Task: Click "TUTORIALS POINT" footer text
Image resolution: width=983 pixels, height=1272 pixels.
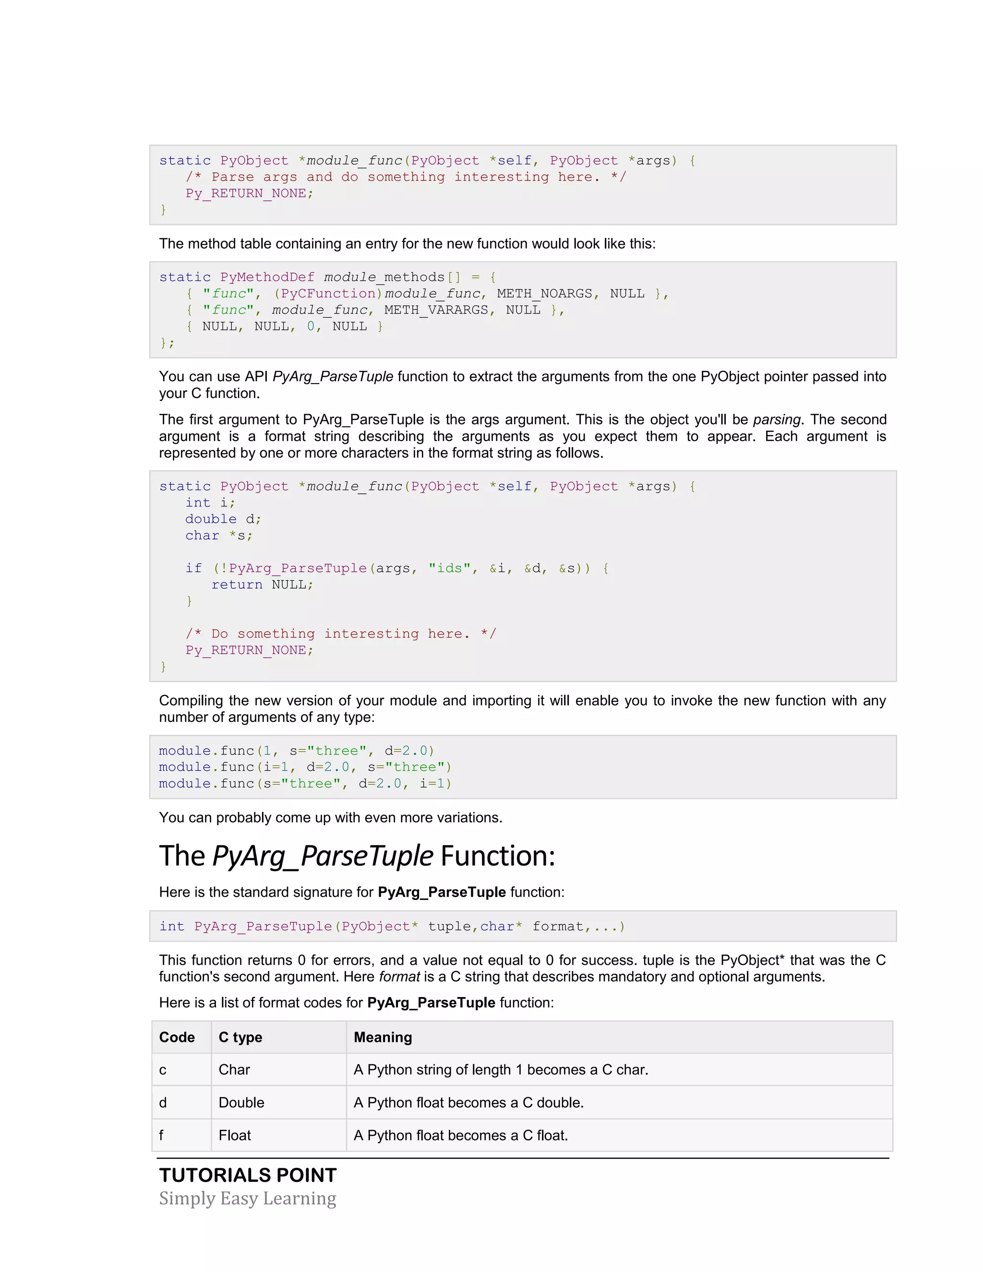Action: 248,1176
